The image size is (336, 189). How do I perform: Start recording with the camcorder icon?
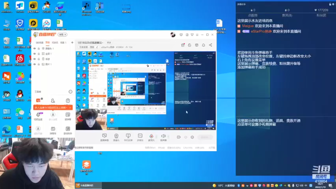pyautogui.click(x=178, y=137)
